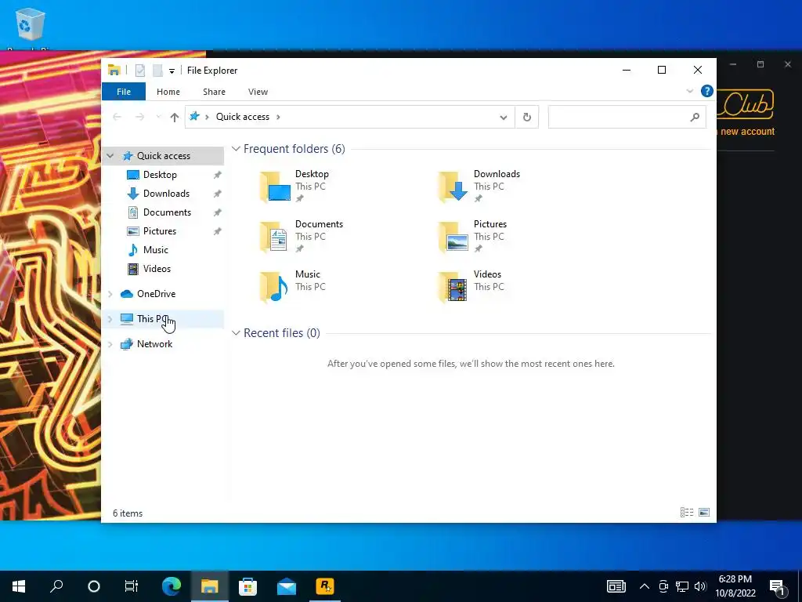
Task: Select This PC in navigation pane
Action: tap(152, 319)
